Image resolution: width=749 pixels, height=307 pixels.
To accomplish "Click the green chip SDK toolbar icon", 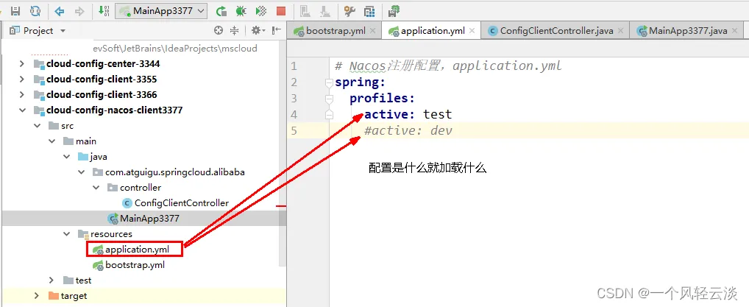I will pyautogui.click(x=394, y=10).
